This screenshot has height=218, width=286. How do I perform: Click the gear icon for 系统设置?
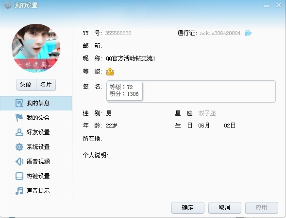pos(19,147)
